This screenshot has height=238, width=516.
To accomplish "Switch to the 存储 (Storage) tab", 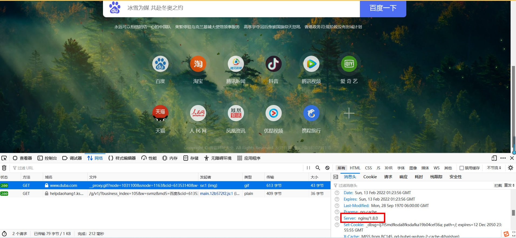I will pos(191,158).
